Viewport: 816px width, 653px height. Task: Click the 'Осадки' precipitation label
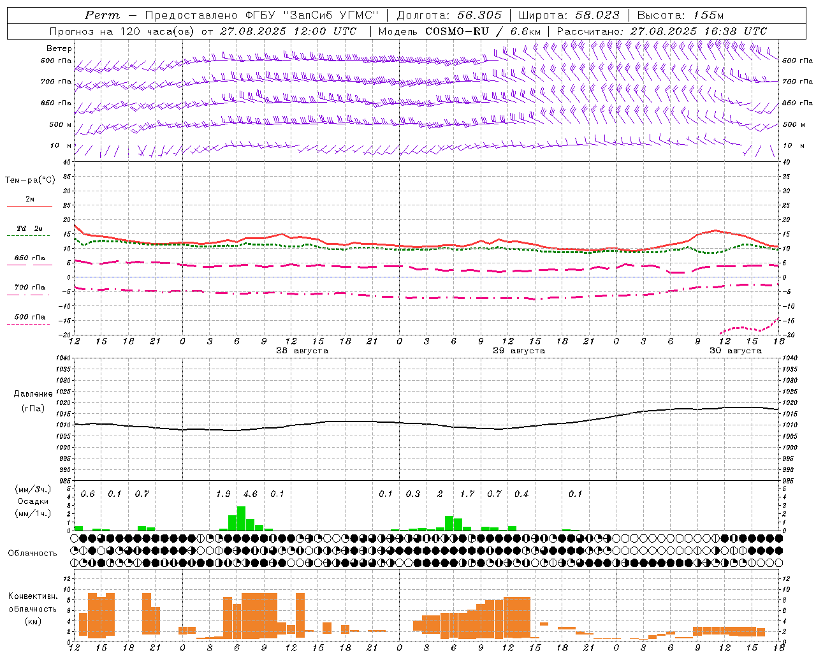click(33, 501)
